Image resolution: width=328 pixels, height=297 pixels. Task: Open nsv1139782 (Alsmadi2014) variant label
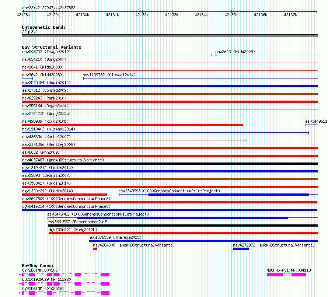tap(109, 75)
